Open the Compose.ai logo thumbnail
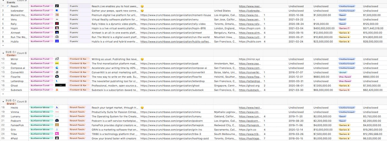 tap(57, 68)
